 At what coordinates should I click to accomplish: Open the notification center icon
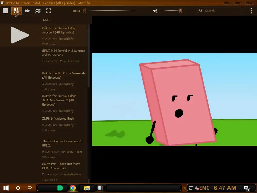click(247, 188)
